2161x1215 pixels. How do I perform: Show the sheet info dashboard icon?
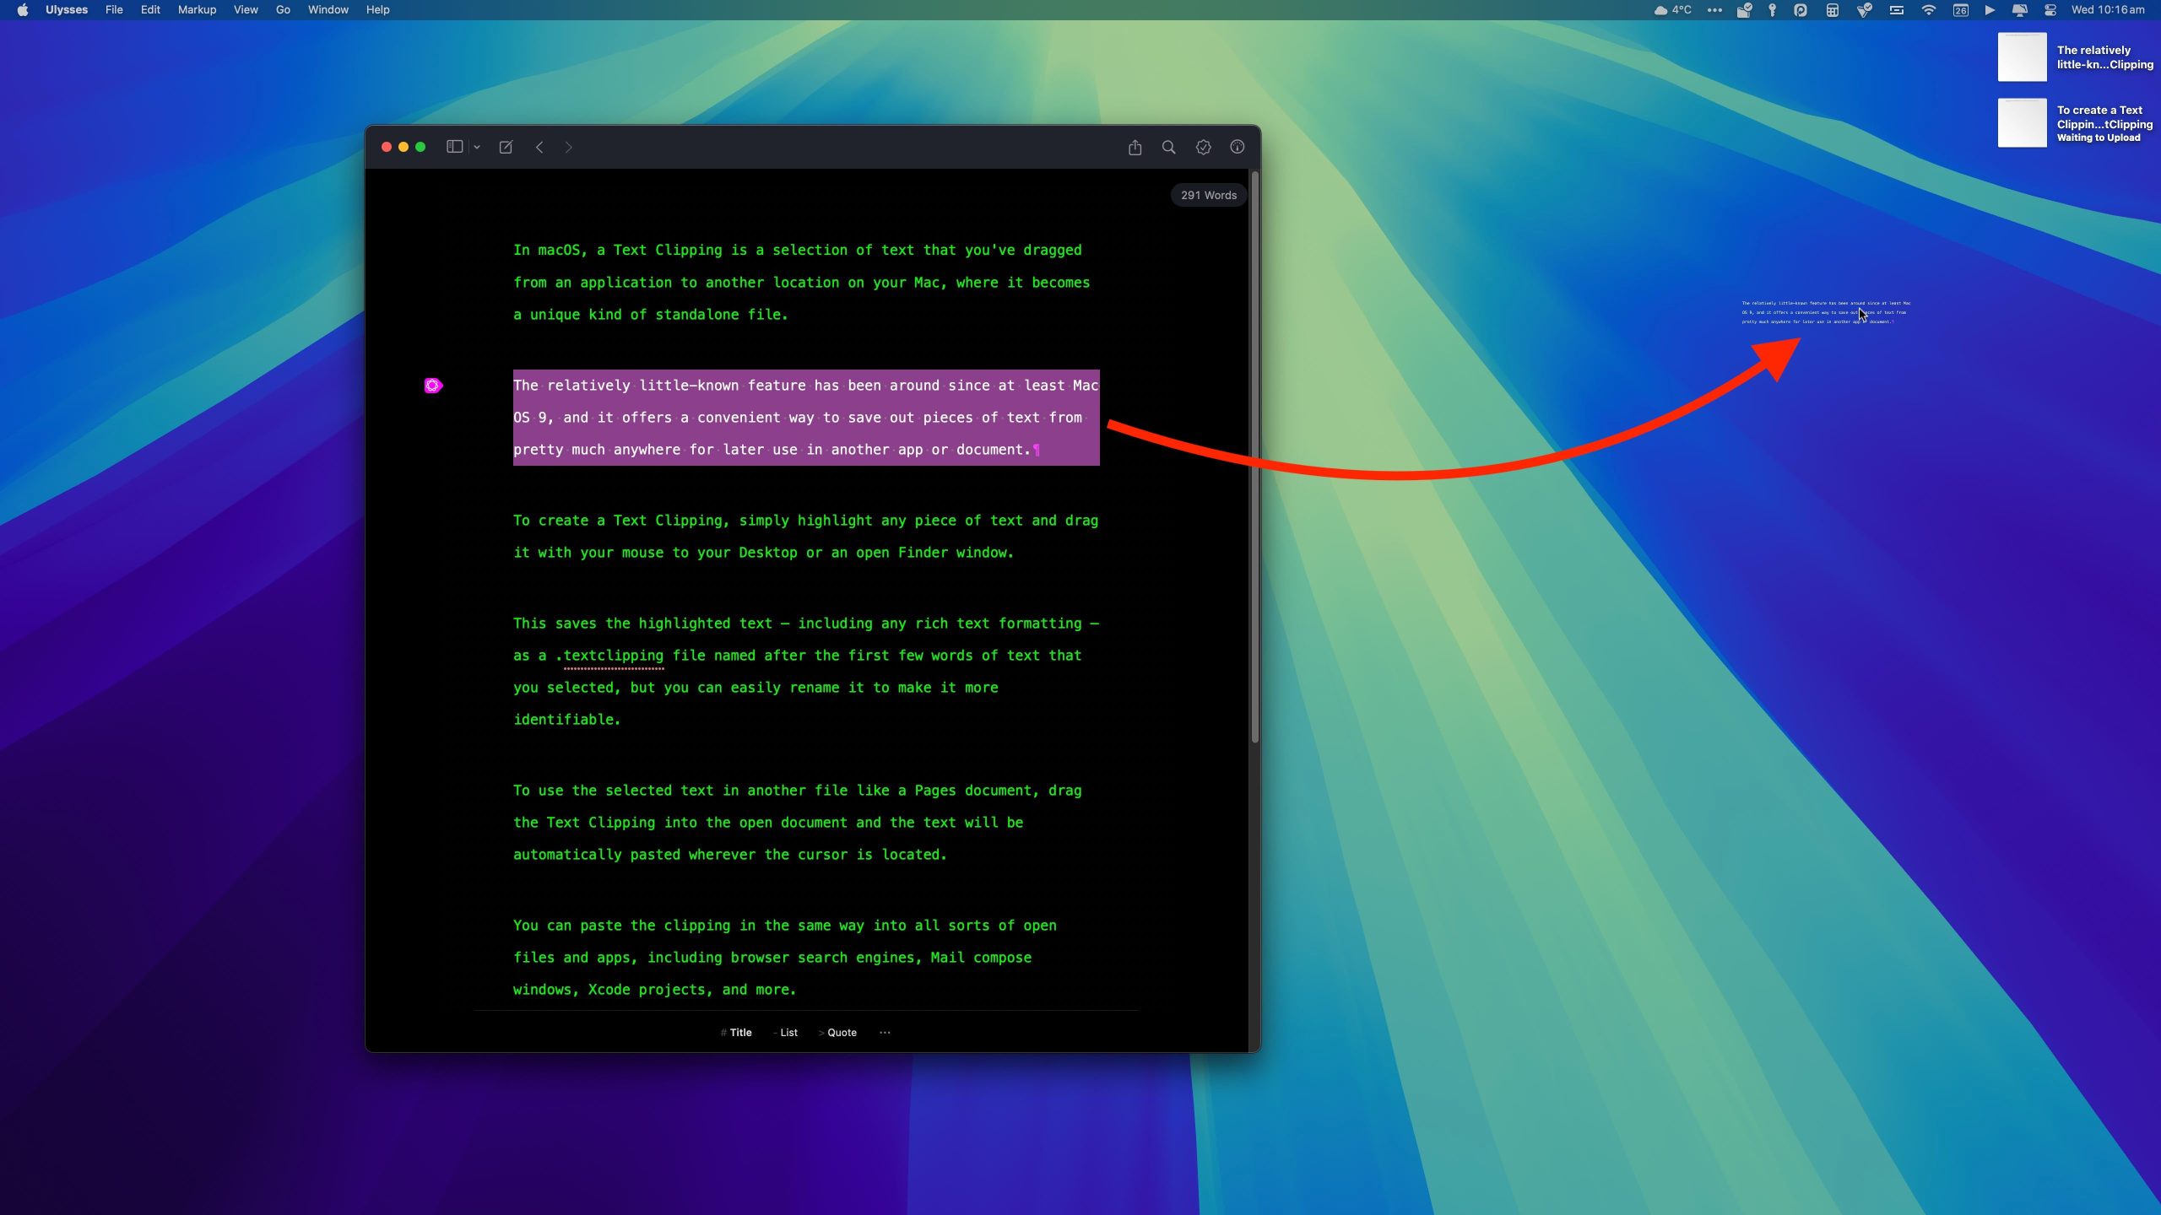click(1237, 147)
